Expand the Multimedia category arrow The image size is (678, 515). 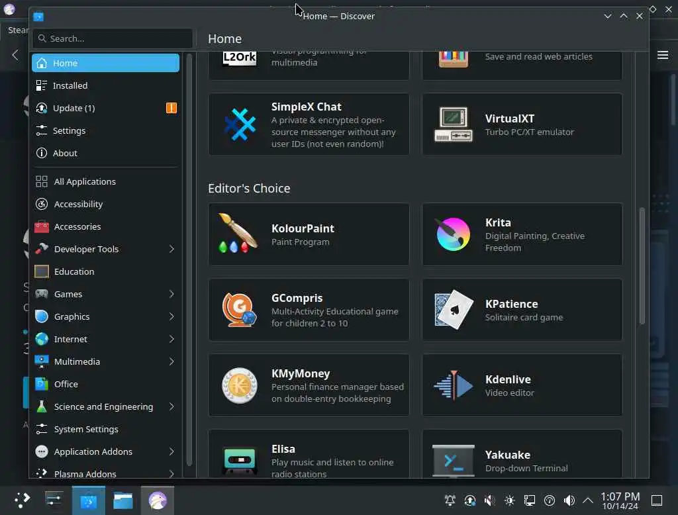(171, 361)
